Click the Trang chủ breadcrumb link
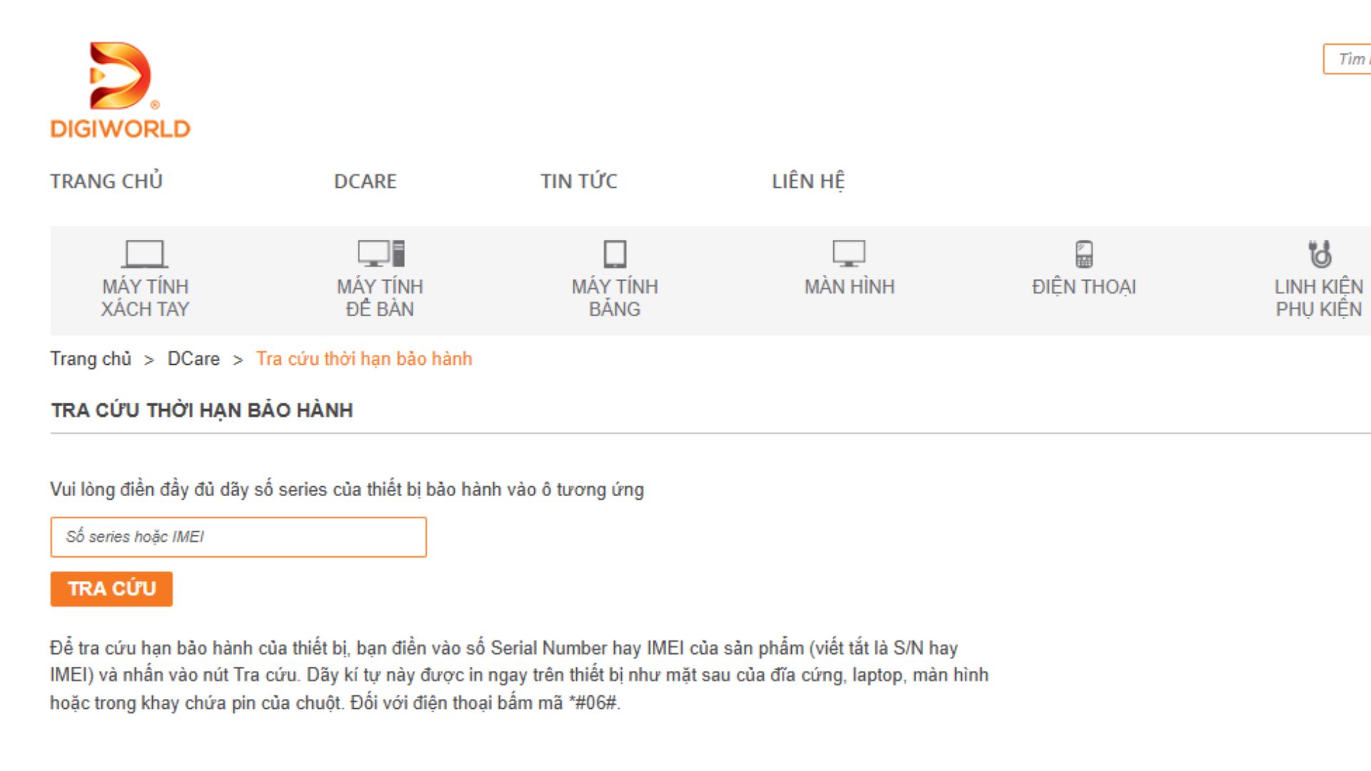1371x771 pixels. [x=91, y=358]
